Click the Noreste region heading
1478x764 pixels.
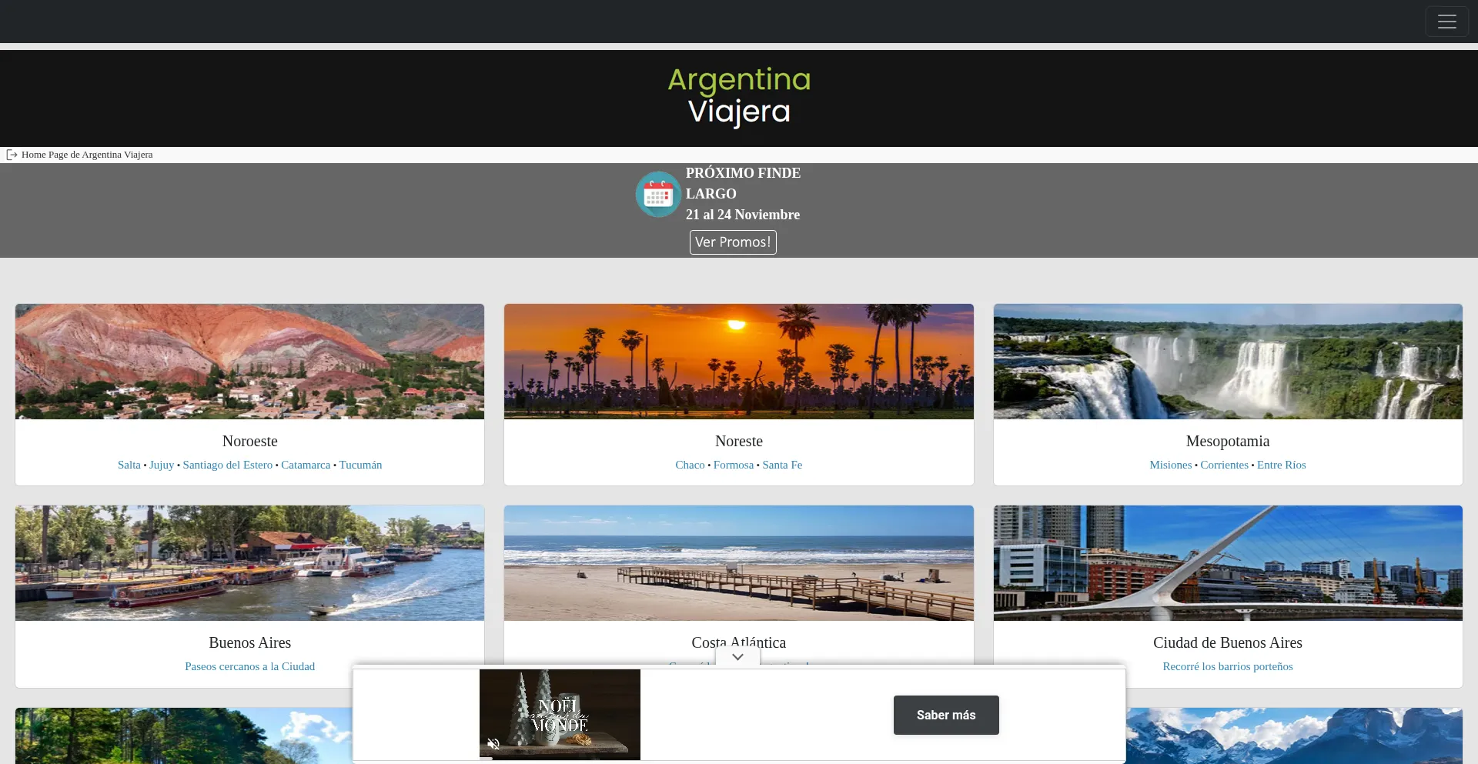coord(739,441)
